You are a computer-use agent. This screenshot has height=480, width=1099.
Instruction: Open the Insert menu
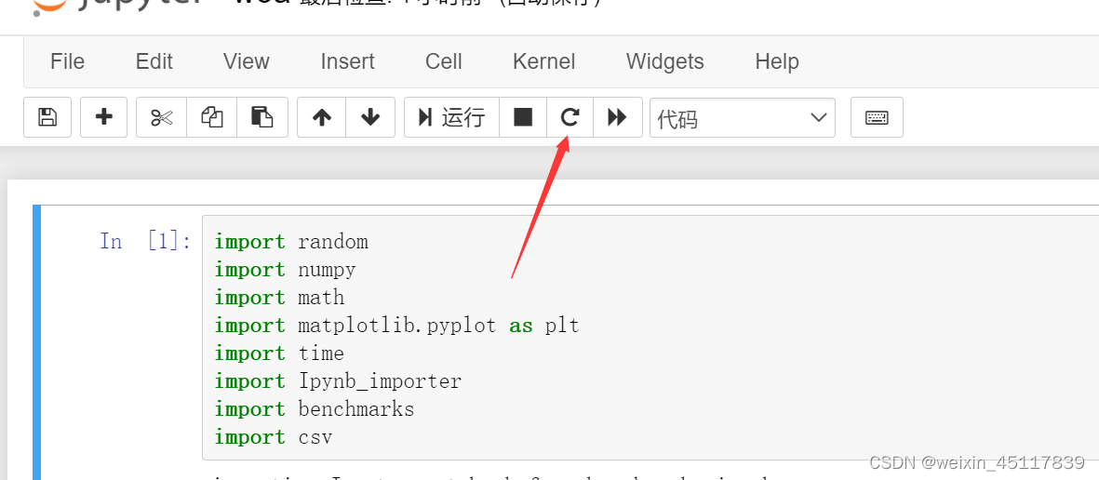tap(348, 61)
